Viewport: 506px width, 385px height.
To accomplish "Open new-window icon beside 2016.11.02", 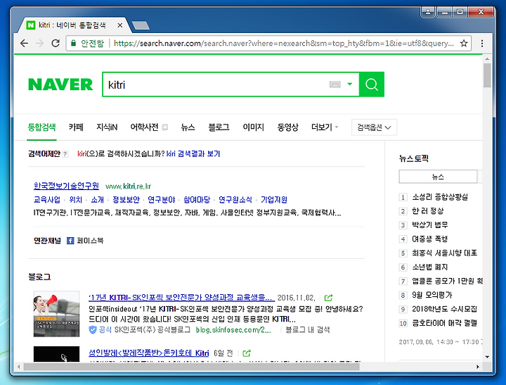I will point(328,298).
